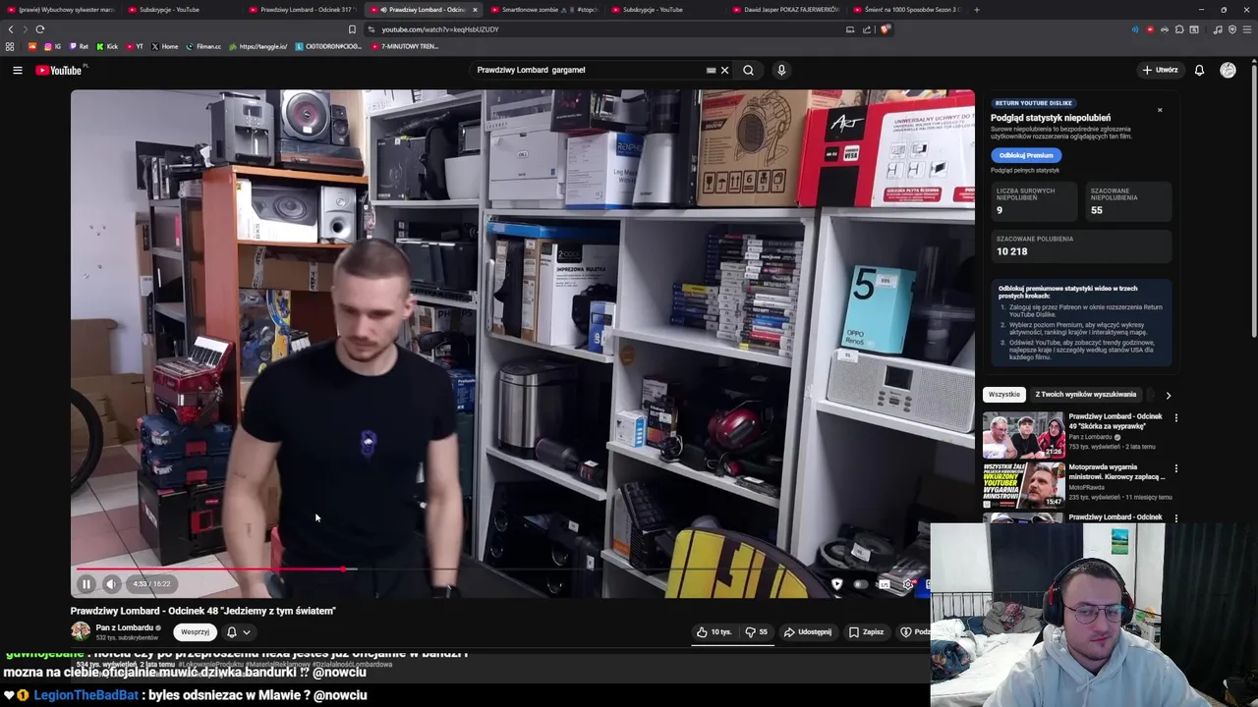Switch to Smartfonowe zombie tab
The height and width of the screenshot is (707, 1258).
[545, 10]
